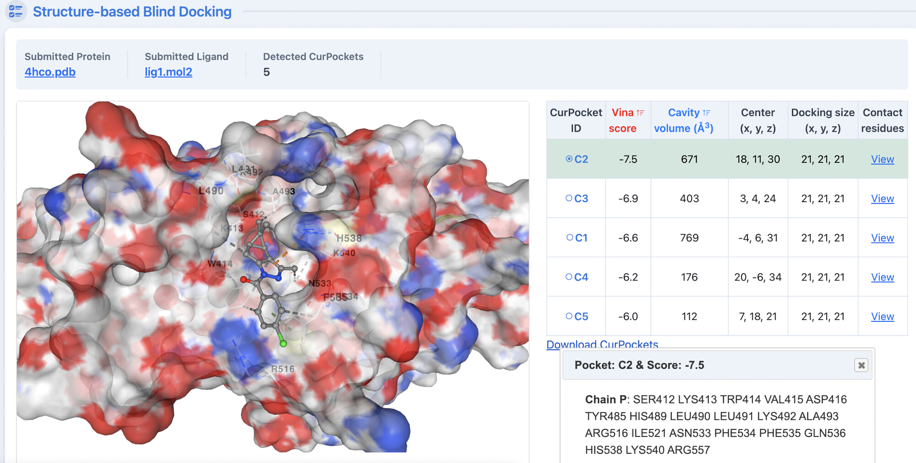View contact residues for C2
Viewport: 916px width, 463px height.
(883, 159)
